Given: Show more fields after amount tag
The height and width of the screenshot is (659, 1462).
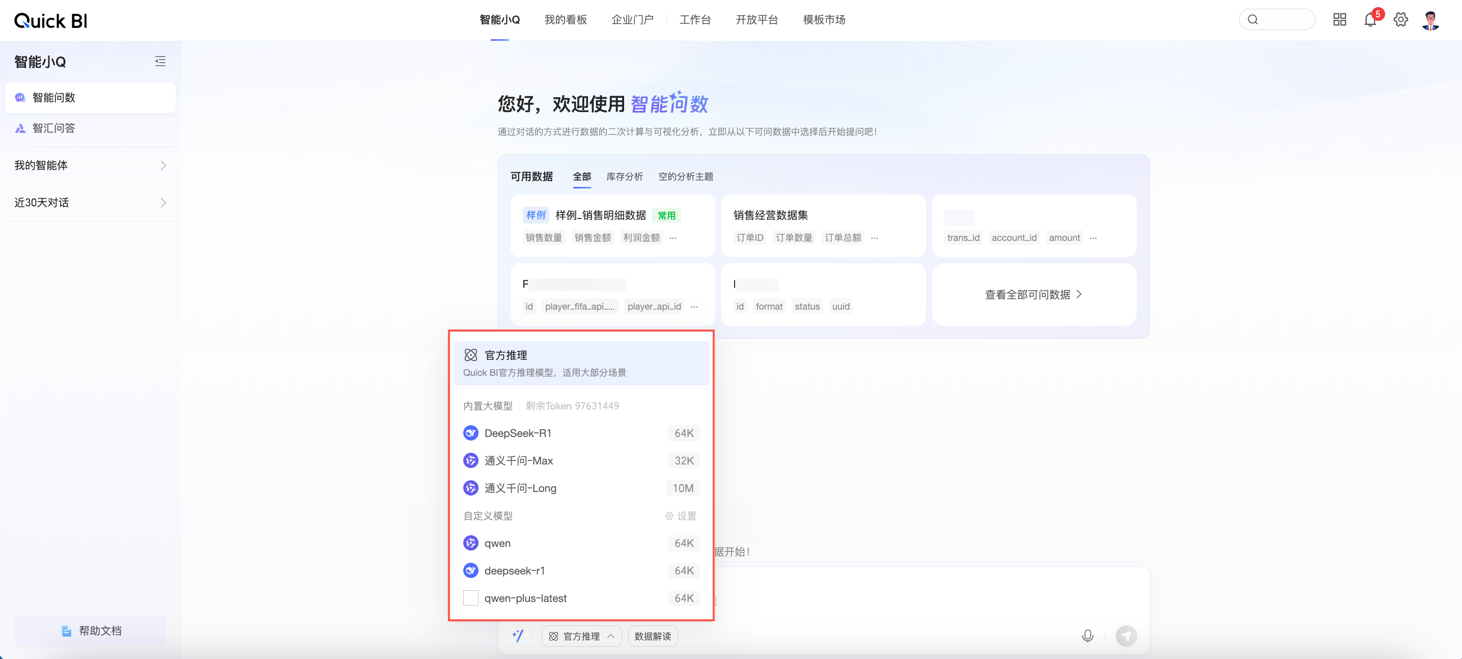Looking at the screenshot, I should point(1093,238).
